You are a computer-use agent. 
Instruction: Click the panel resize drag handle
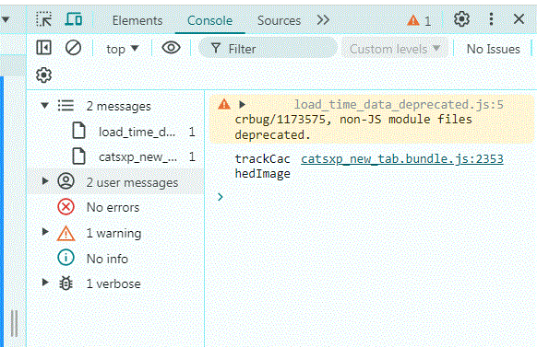click(x=15, y=323)
